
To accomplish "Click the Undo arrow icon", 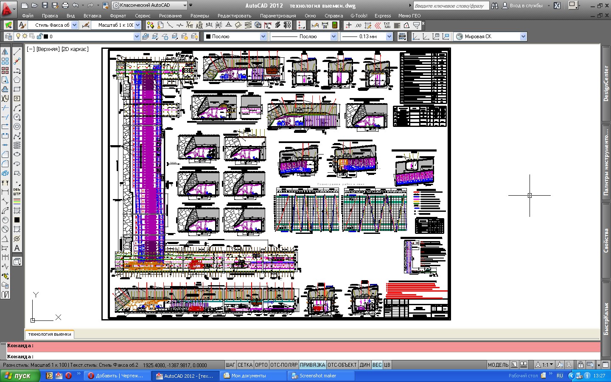I will pyautogui.click(x=76, y=6).
